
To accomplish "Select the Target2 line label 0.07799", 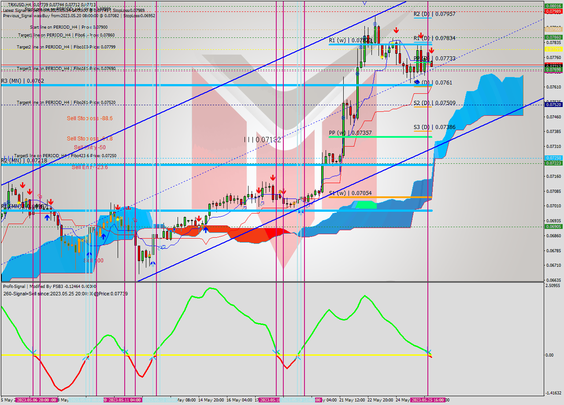I will (66, 47).
